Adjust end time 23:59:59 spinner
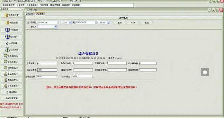 [x=108, y=23]
